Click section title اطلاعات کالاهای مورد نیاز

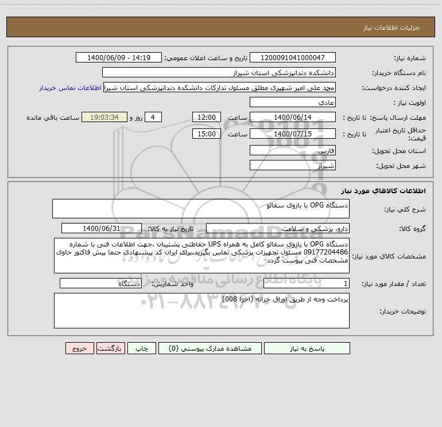(x=383, y=191)
